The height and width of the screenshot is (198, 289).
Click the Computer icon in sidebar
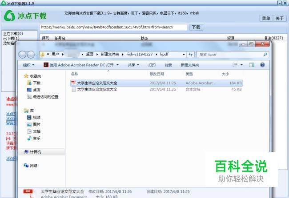coord(26,152)
